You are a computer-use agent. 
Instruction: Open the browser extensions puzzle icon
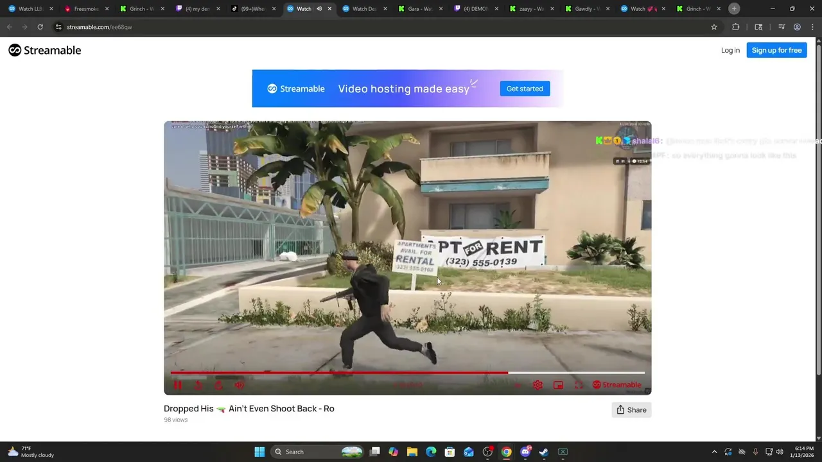coord(736,27)
